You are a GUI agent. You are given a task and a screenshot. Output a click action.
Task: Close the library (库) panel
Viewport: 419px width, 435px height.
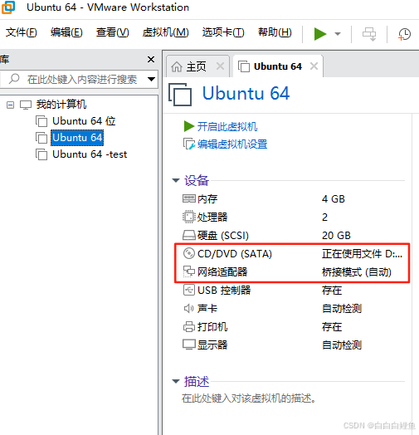151,59
